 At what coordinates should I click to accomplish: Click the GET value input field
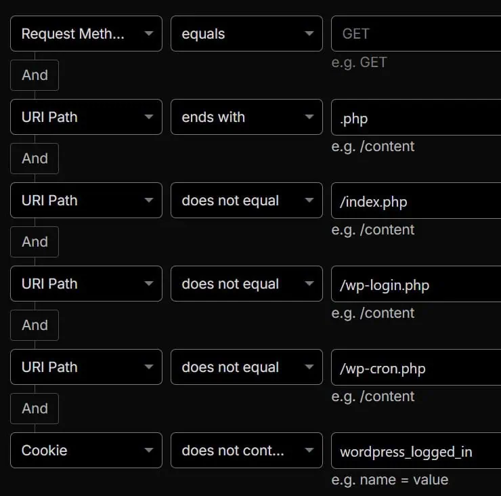(x=416, y=34)
